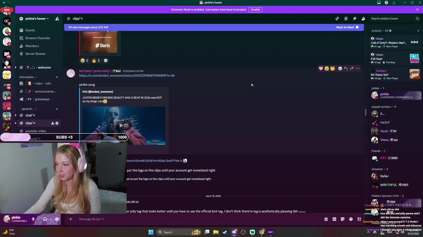Toggle notification settings bell icon
The image size is (423, 237).
click(x=346, y=19)
